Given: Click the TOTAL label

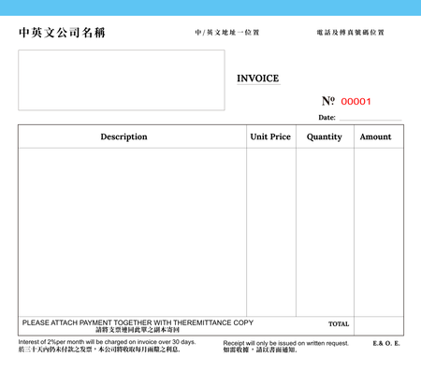Looking at the screenshot, I should coord(339,324).
